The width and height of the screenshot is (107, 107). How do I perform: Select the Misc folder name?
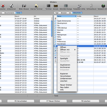click(59, 32)
